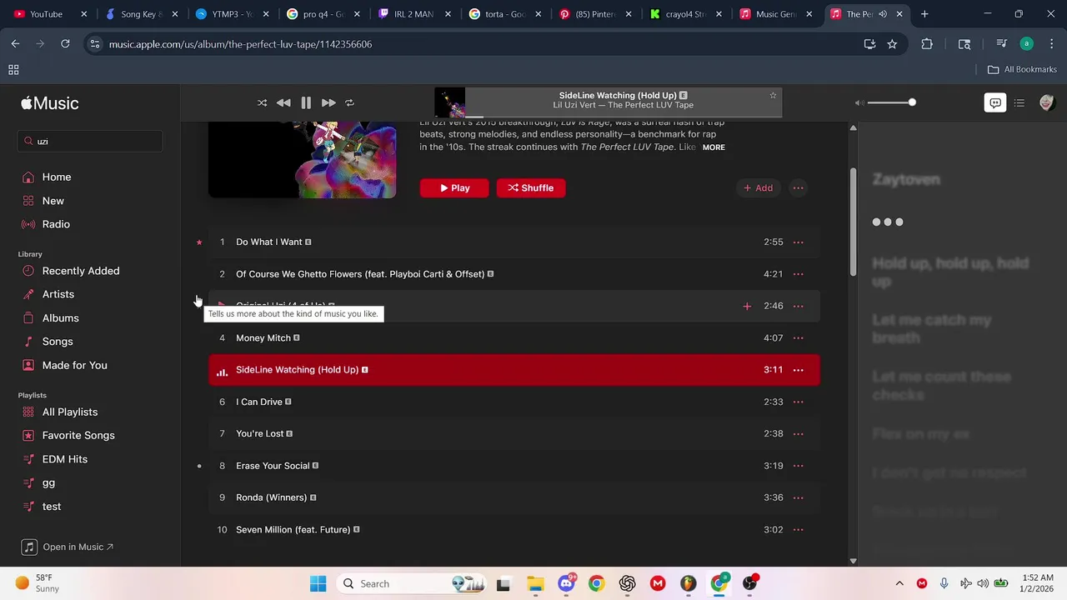Click the red Play button
The image size is (1067, 600).
click(x=454, y=188)
